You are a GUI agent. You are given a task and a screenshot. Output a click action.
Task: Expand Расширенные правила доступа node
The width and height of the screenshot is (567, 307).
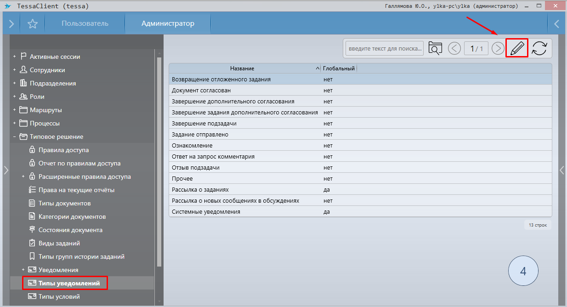tap(23, 176)
